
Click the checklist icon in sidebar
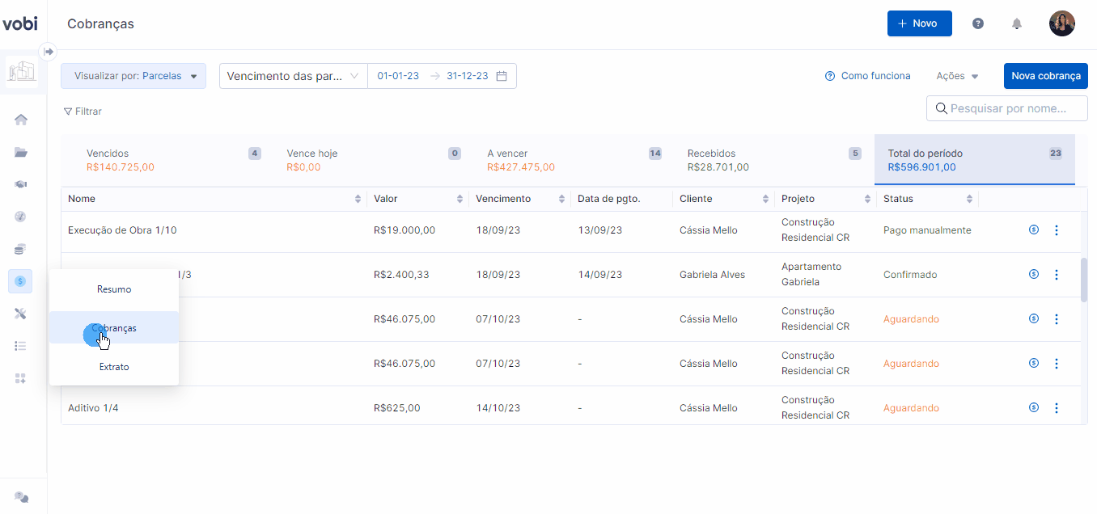click(21, 346)
